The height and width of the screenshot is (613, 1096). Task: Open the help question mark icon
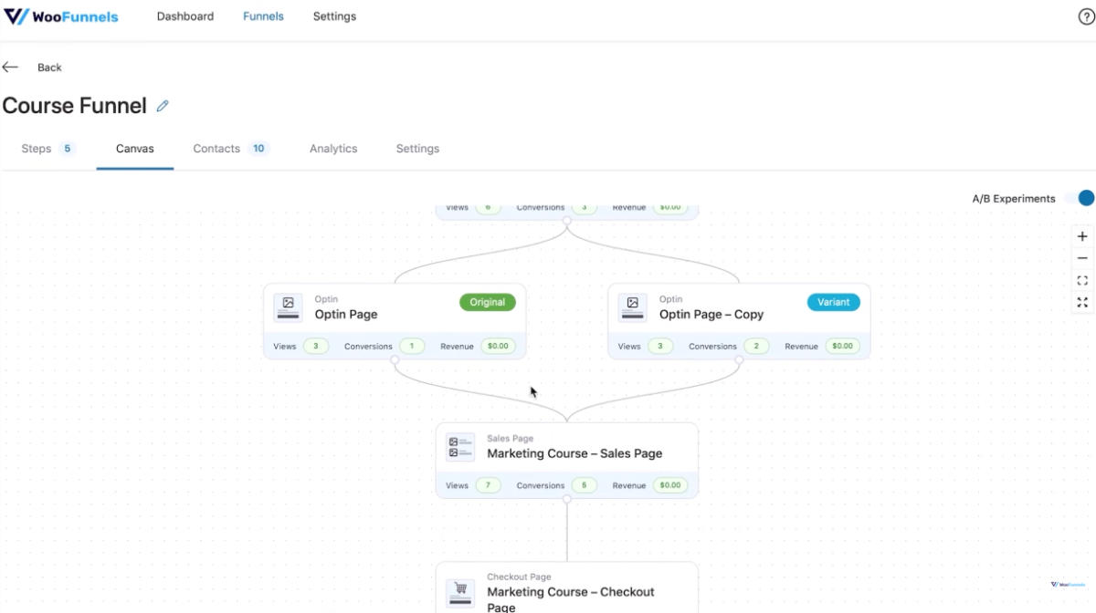click(1086, 16)
